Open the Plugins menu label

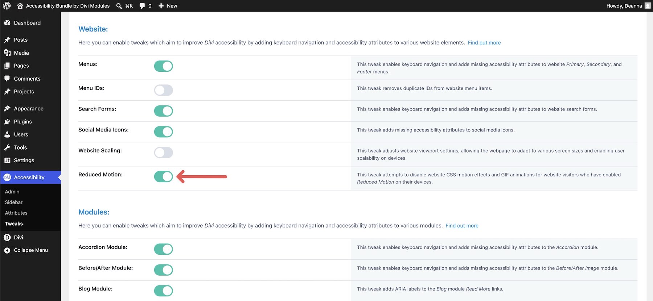click(x=23, y=122)
